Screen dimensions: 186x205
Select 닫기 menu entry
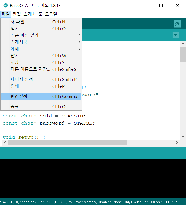(x=41, y=56)
